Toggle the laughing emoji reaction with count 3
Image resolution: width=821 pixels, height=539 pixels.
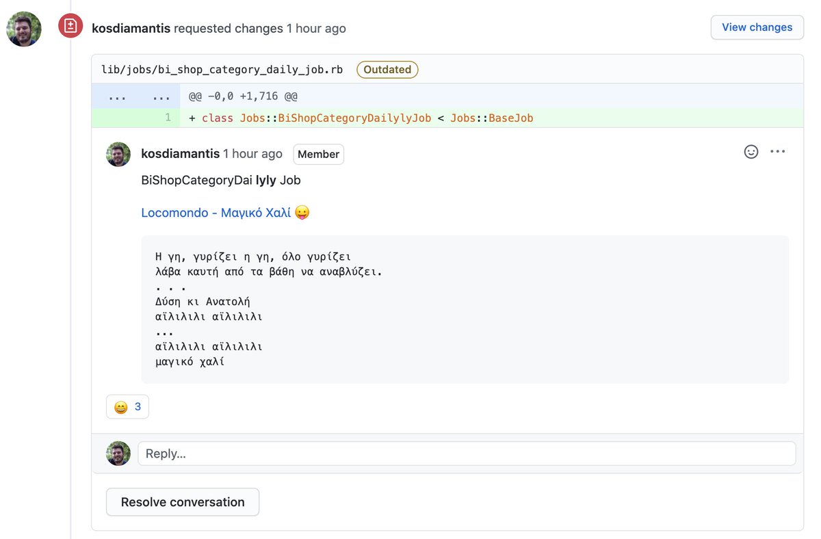pyautogui.click(x=127, y=407)
